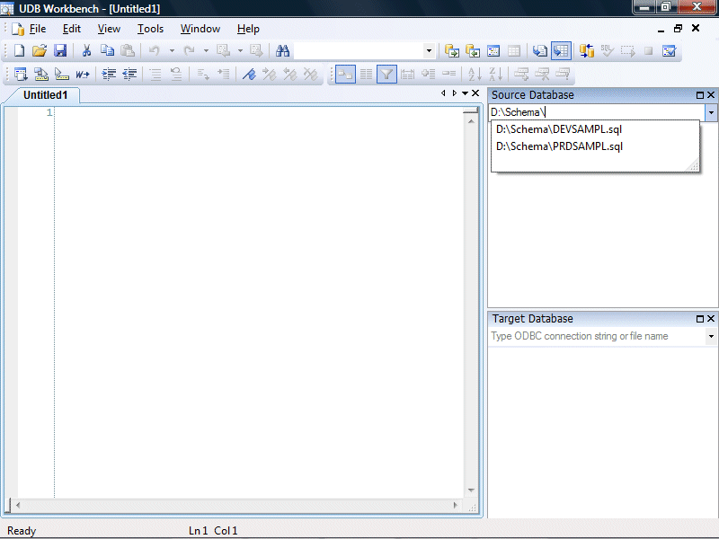Open the Edit menu
This screenshot has height=539, width=719.
(72, 29)
